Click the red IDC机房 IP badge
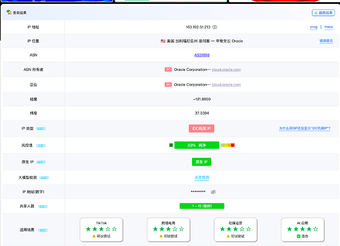The height and width of the screenshot is (246, 340). point(201,128)
